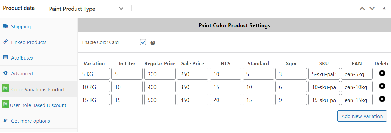Viewport: 391px width, 133px height.
Task: Click the Linked Products link icon
Action: [x=6, y=42]
